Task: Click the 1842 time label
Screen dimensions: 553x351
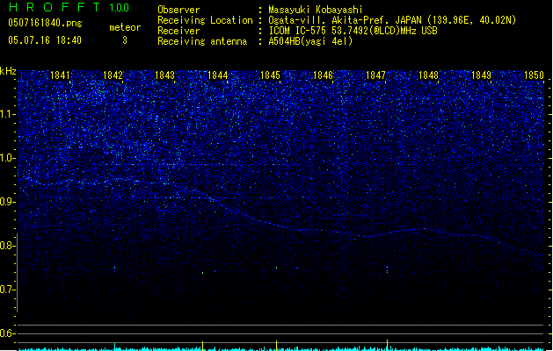Action: pyautogui.click(x=113, y=75)
